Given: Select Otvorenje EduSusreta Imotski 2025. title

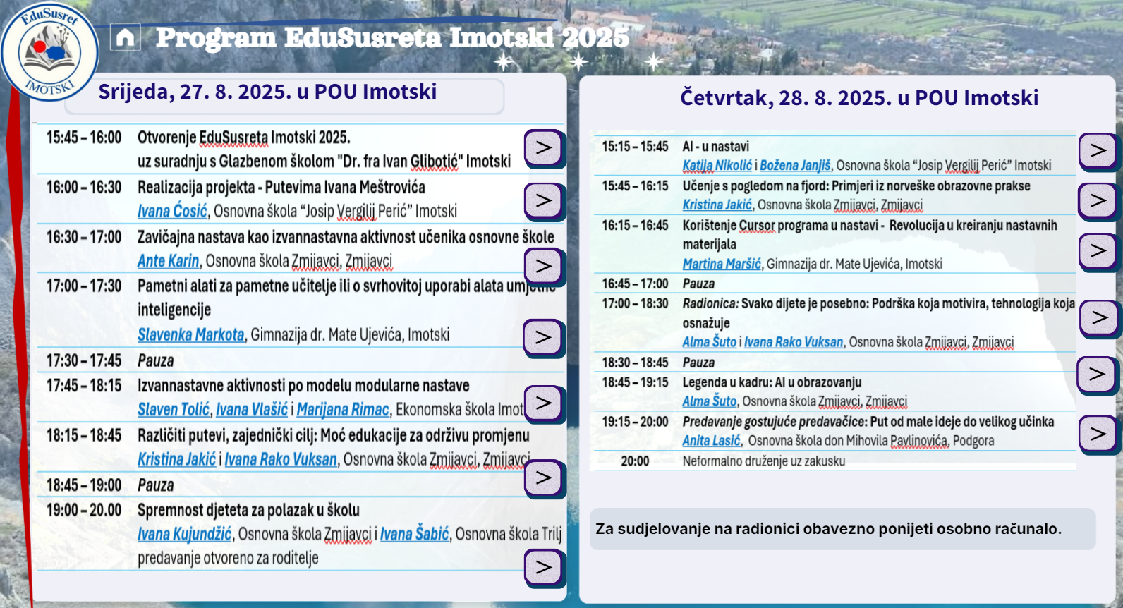Looking at the screenshot, I should coord(244,138).
